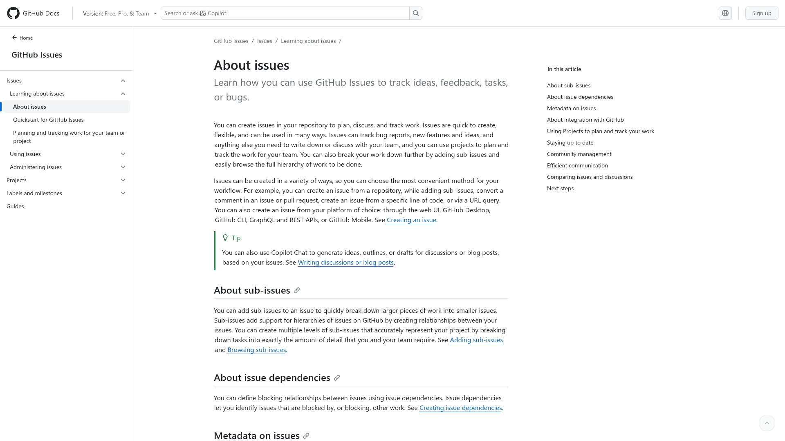Collapse the Learning about issues section
Image resolution: width=785 pixels, height=441 pixels.
point(123,94)
